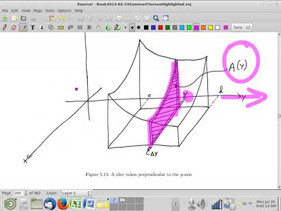The width and height of the screenshot is (281, 211).
Task: Select the Pen tool
Action: (x=5, y=28)
